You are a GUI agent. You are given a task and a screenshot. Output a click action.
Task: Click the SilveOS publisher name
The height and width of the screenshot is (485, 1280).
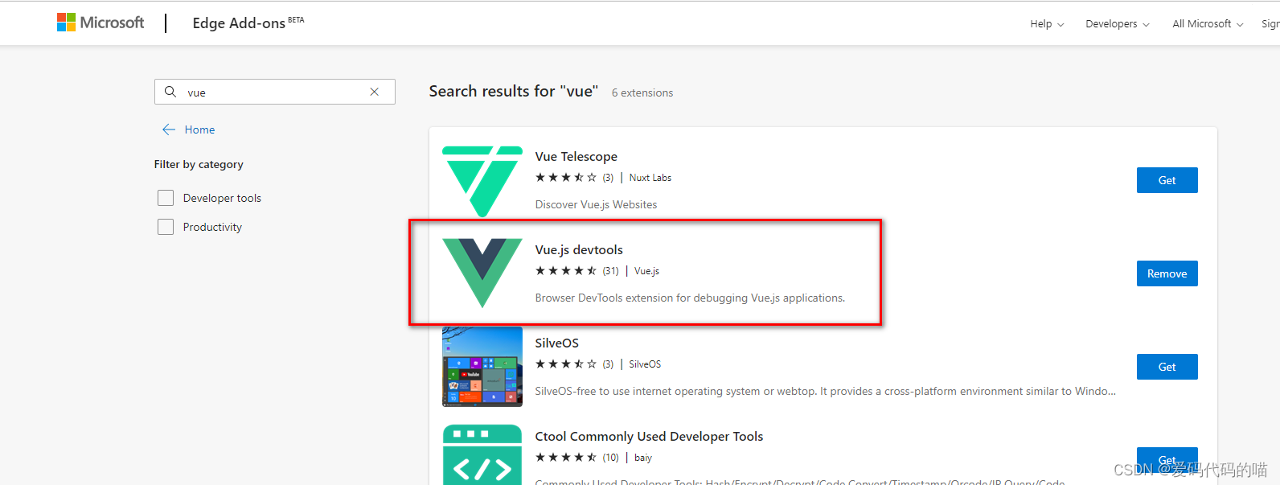(645, 364)
